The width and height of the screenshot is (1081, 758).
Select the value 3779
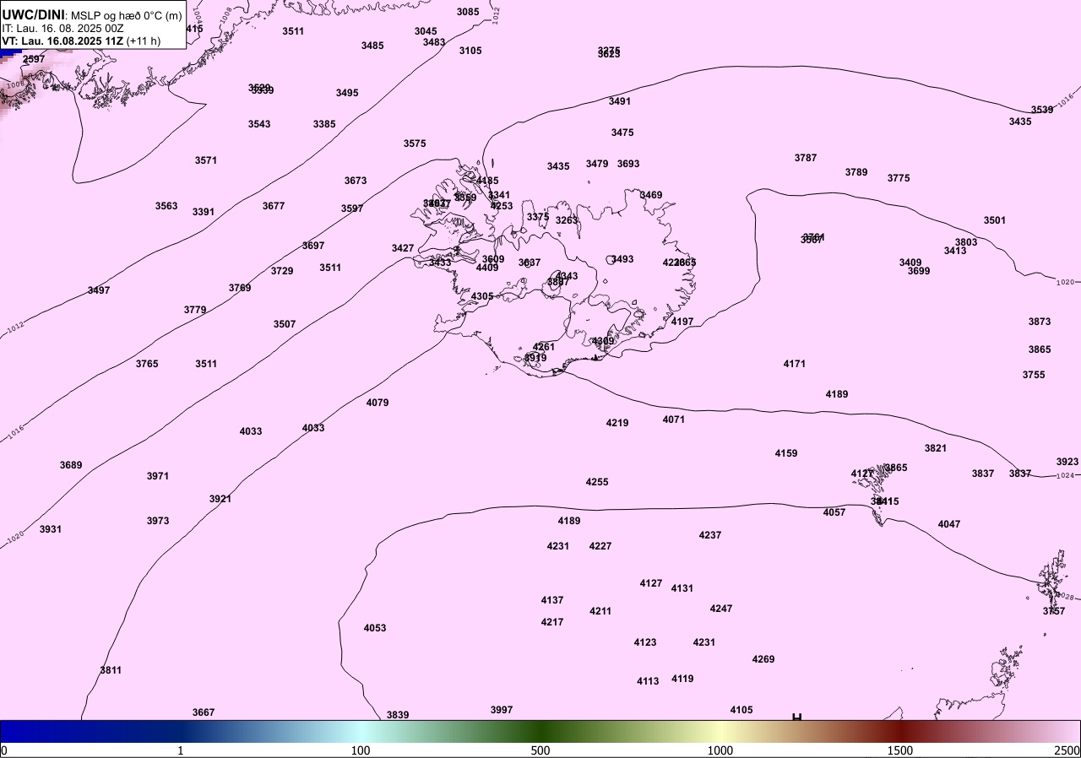pyautogui.click(x=195, y=310)
